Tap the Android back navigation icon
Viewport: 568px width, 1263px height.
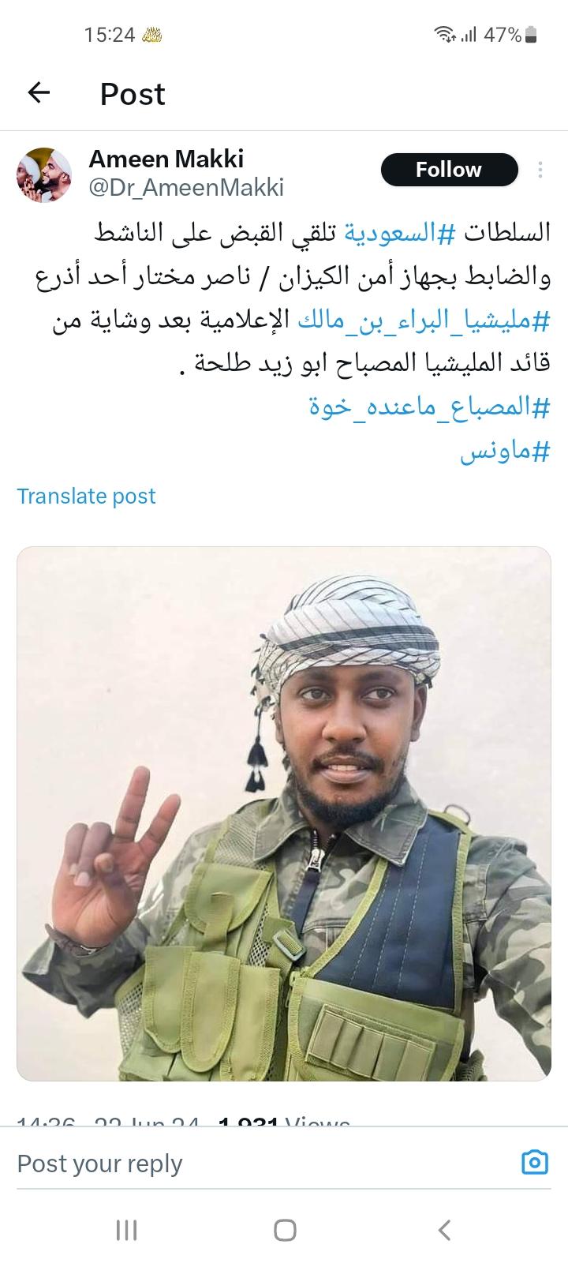(444, 1230)
